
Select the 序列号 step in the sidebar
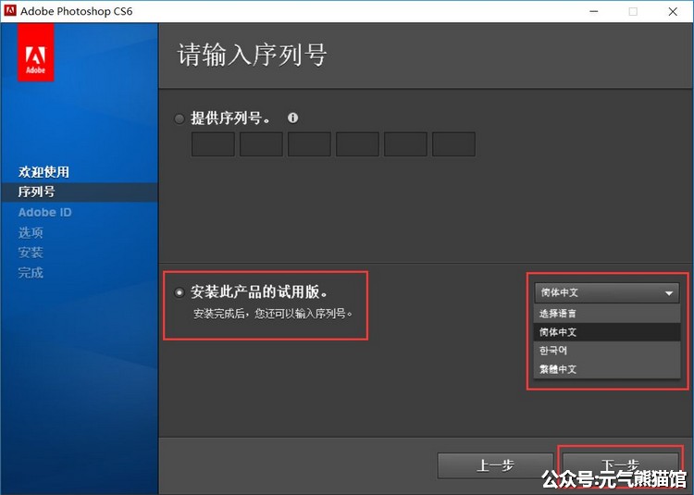point(37,192)
